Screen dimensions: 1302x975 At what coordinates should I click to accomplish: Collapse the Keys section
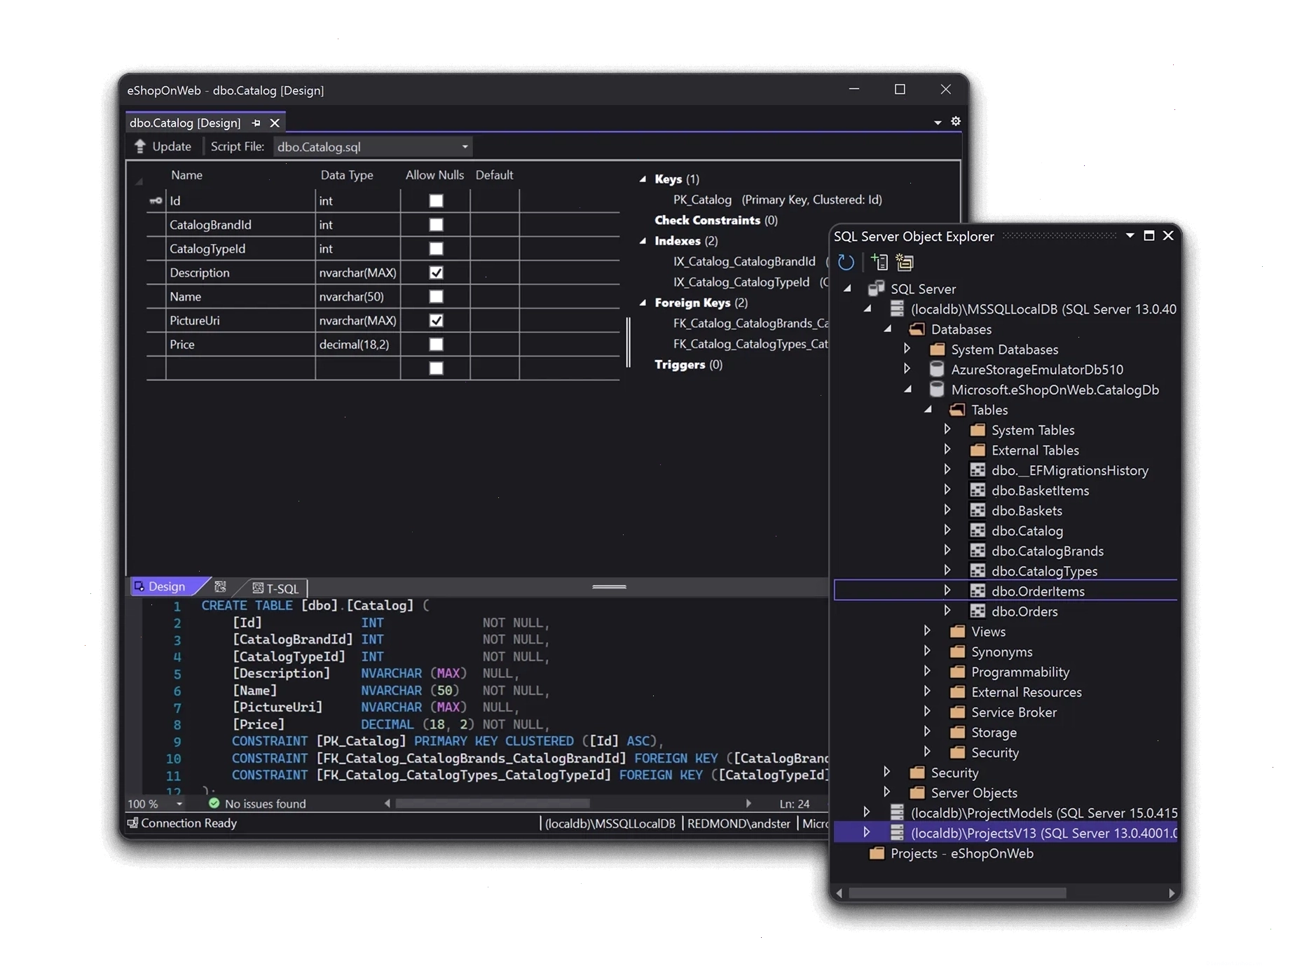pos(643,179)
